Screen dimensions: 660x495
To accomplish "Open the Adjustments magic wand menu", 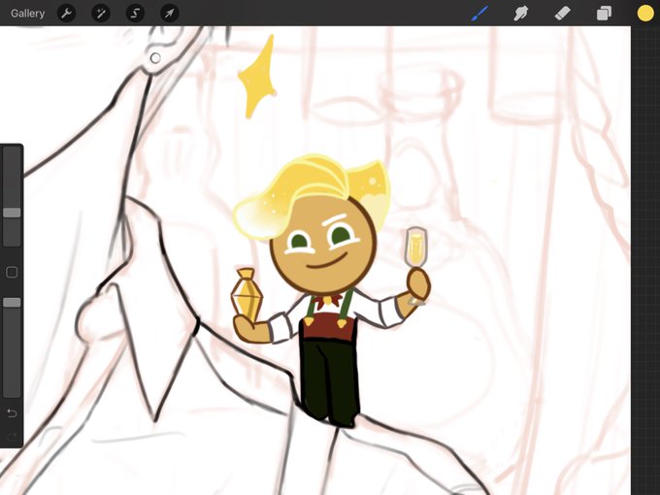I will [x=101, y=14].
